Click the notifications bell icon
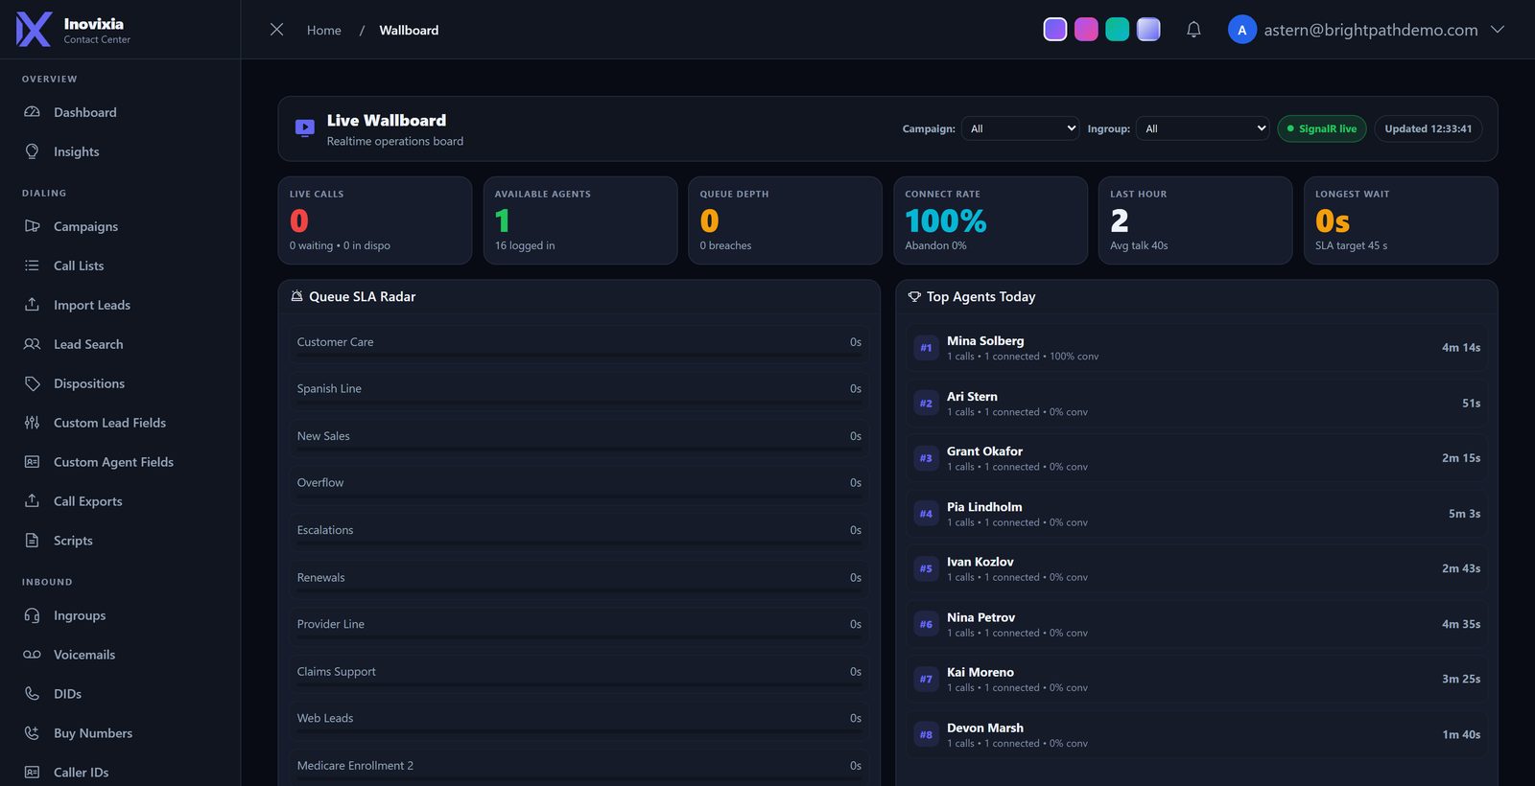The image size is (1535, 786). [x=1193, y=30]
